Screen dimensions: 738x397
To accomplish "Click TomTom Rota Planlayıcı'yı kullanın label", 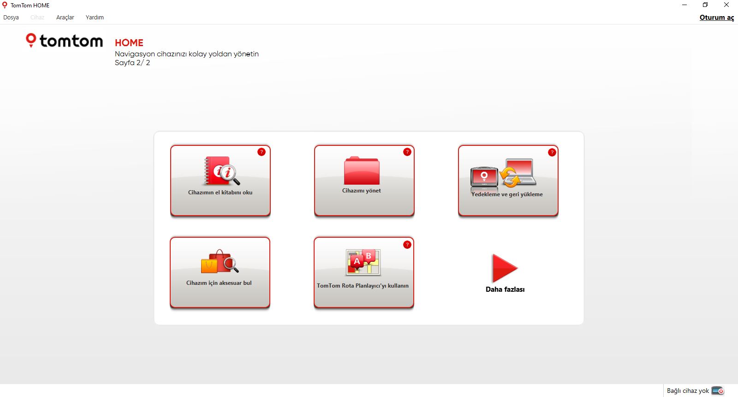I will (363, 286).
